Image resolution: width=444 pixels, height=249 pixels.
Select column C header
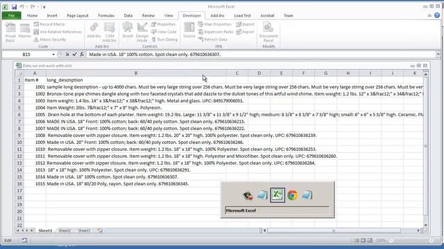click(237, 73)
